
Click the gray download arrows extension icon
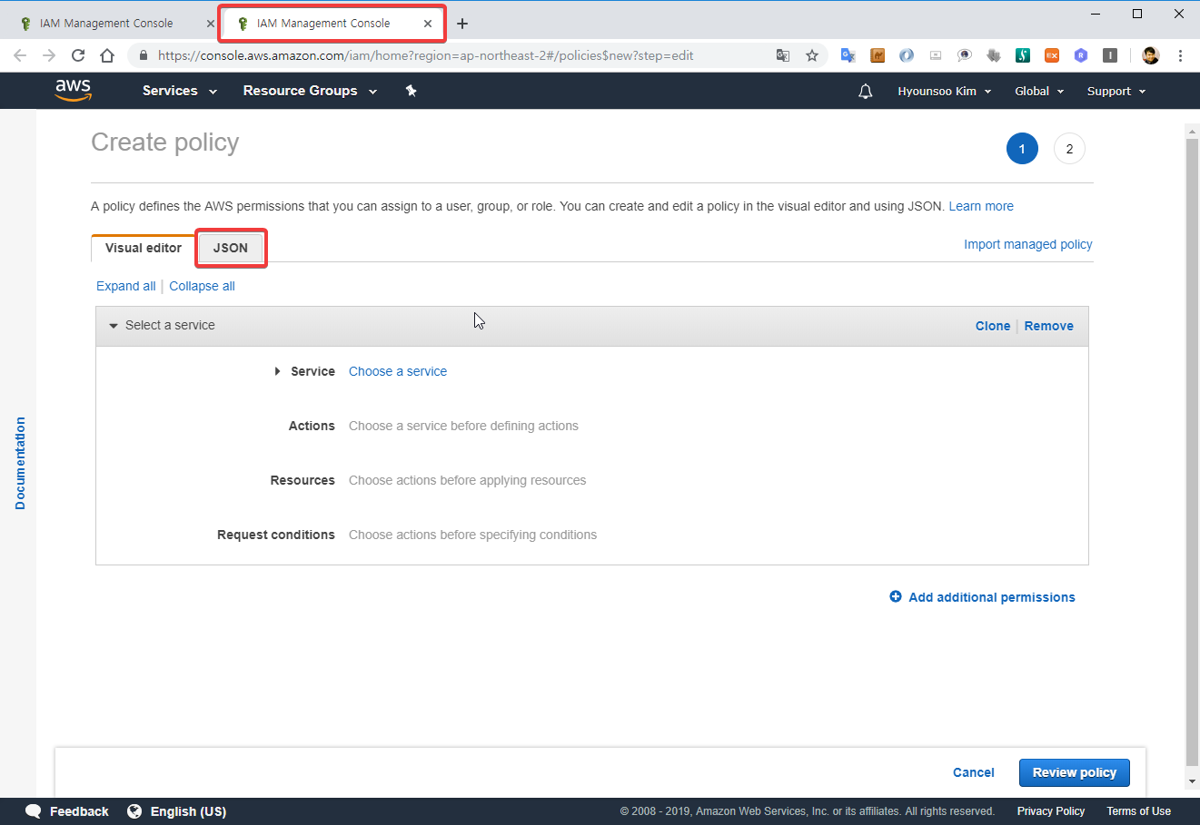click(994, 55)
